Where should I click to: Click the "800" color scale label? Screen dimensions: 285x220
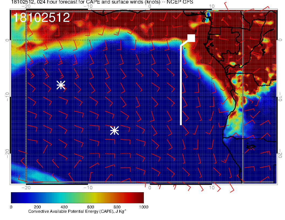(x=117, y=207)
